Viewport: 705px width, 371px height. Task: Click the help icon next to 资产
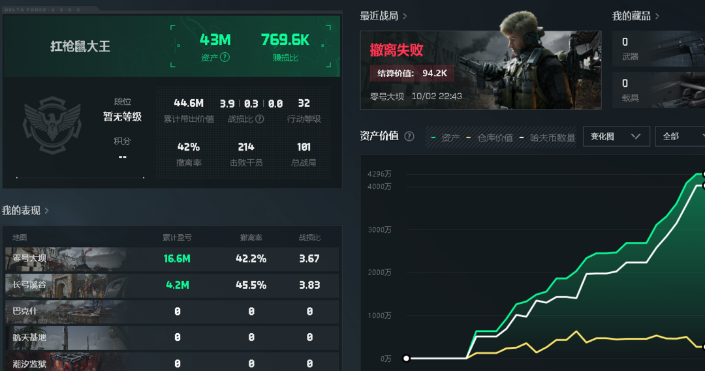(x=225, y=57)
